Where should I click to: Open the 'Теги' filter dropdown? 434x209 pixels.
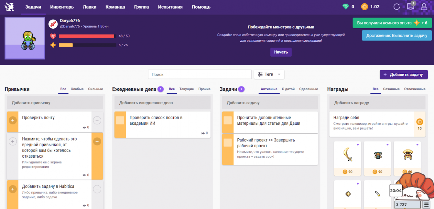click(x=269, y=74)
